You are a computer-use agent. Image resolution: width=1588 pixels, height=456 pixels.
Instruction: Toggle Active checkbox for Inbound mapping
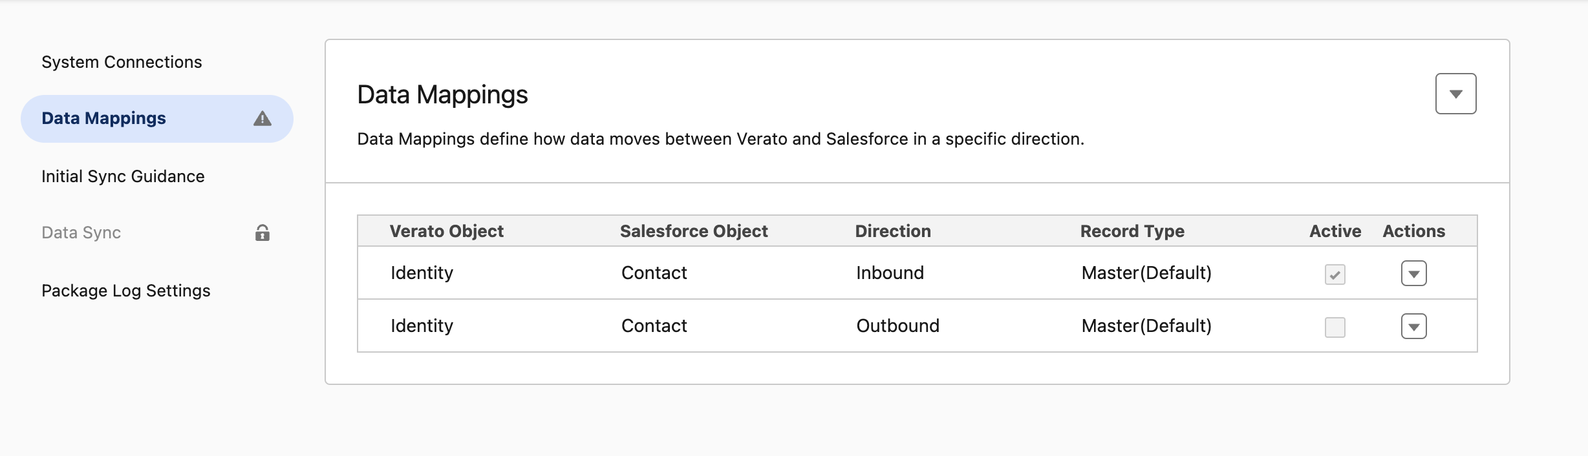(1335, 275)
